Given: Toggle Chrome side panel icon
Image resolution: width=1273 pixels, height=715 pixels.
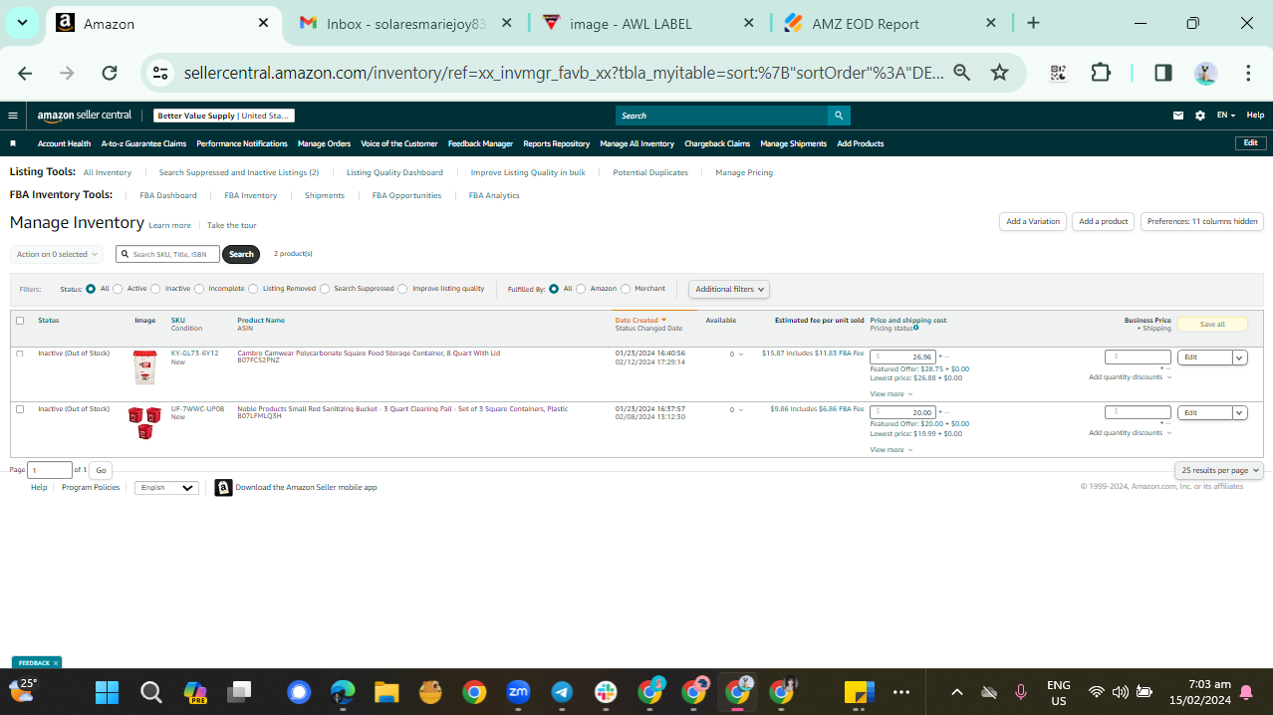Looking at the screenshot, I should click(x=1162, y=73).
